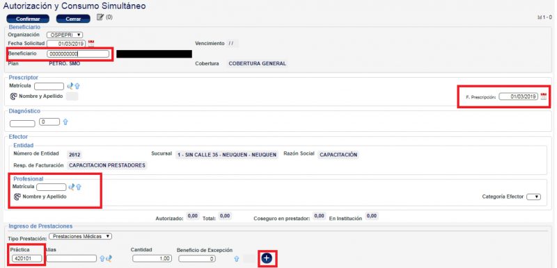Expand the Categoría Efector dropdown
This screenshot has width=557, height=268.
tap(533, 196)
